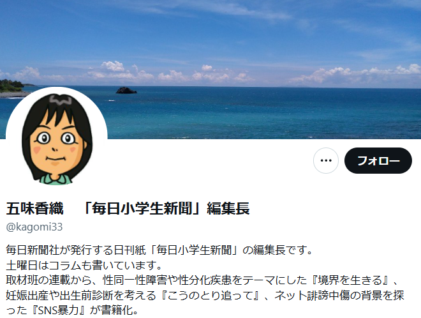Click the black フォロー follow button
The height and width of the screenshot is (318, 421).
click(378, 160)
